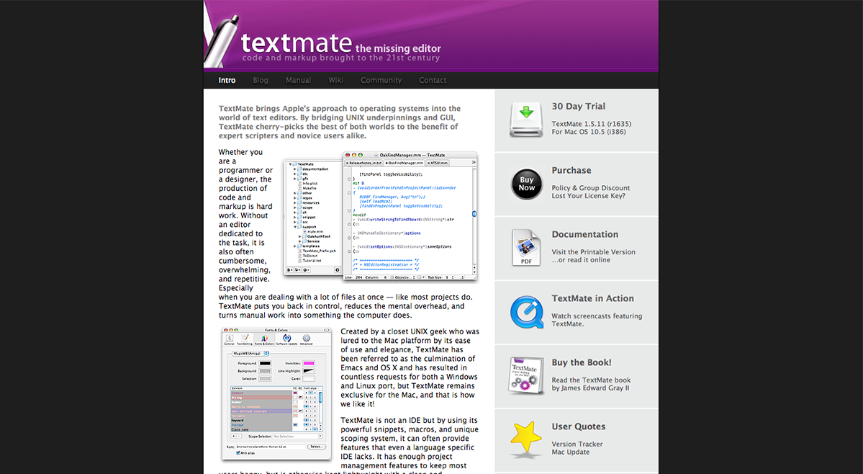Click the Fonts & Colors preferences screenshot

(276, 393)
